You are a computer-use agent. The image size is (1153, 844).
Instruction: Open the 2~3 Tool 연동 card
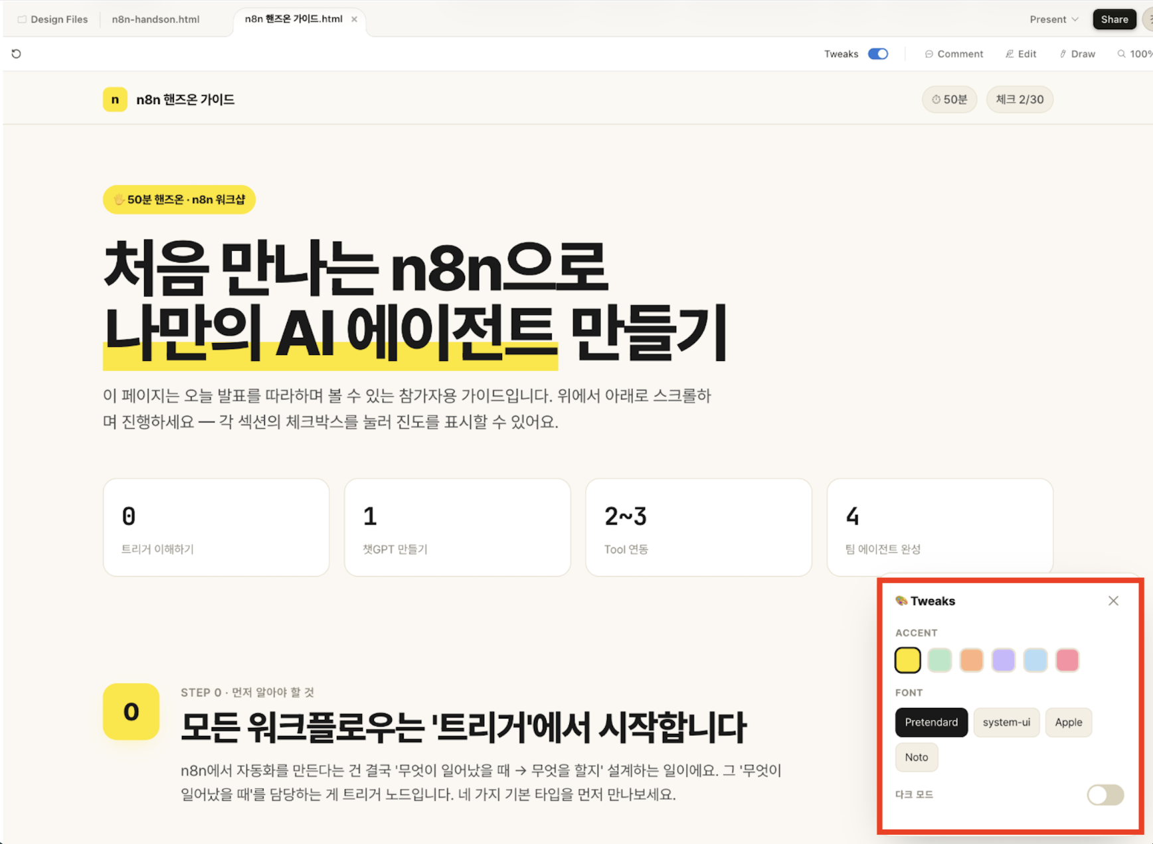pos(699,527)
